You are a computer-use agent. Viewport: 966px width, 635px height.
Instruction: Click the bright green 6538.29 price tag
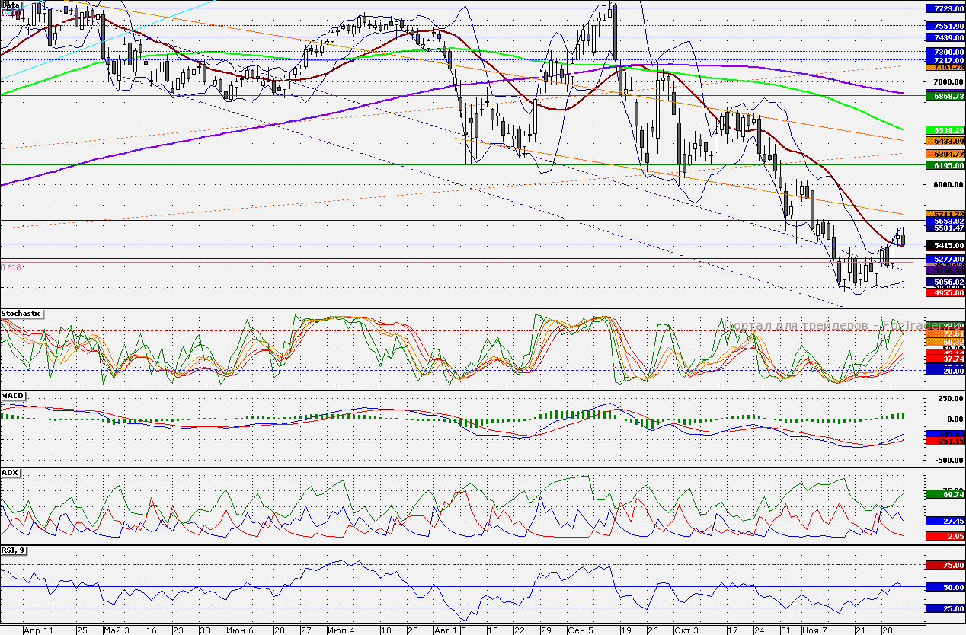(x=944, y=131)
